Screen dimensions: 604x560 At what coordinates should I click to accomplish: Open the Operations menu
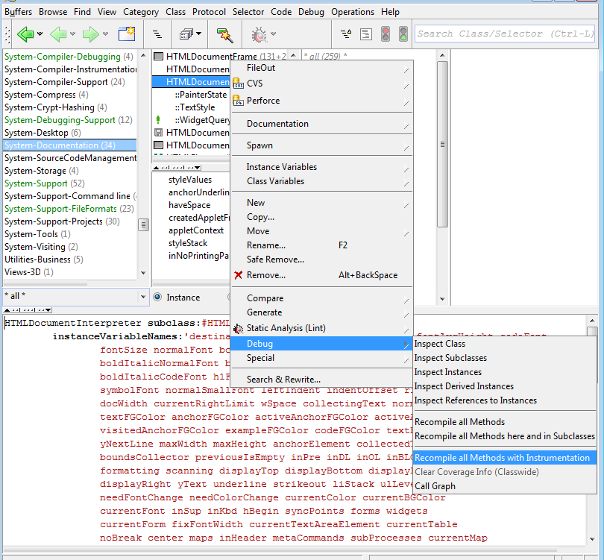[353, 12]
